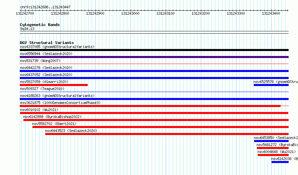Click ruler position 131243200
Screen dimensions: 298x175
201,13
